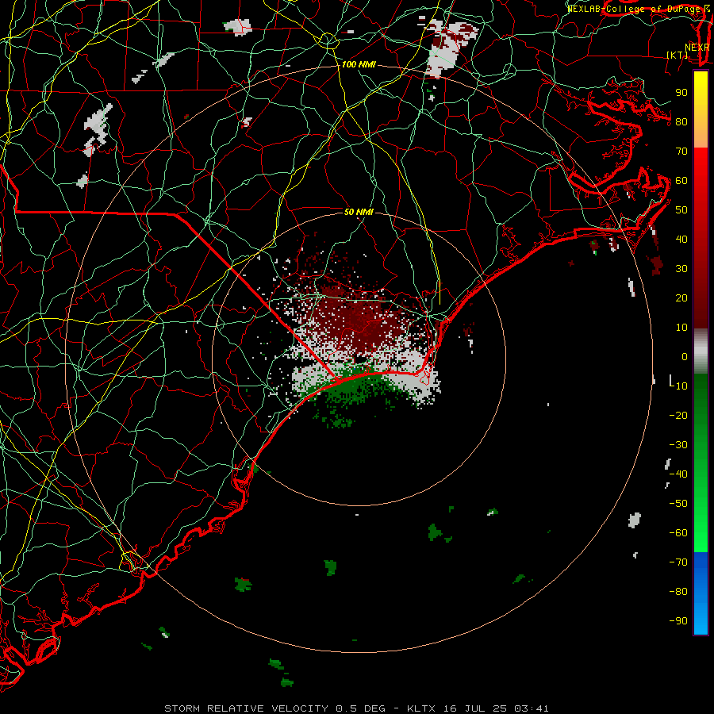Click the "80" value on the velocity scale

681,122
